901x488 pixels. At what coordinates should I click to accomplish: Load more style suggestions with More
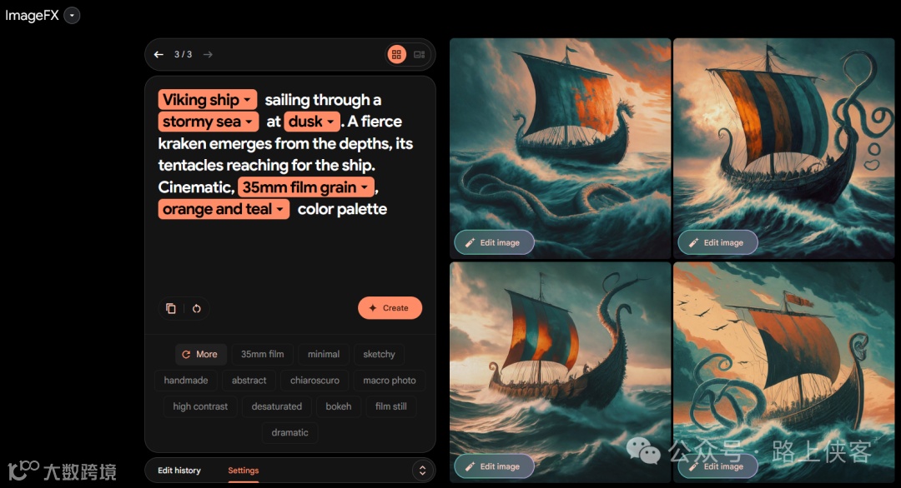[200, 355]
